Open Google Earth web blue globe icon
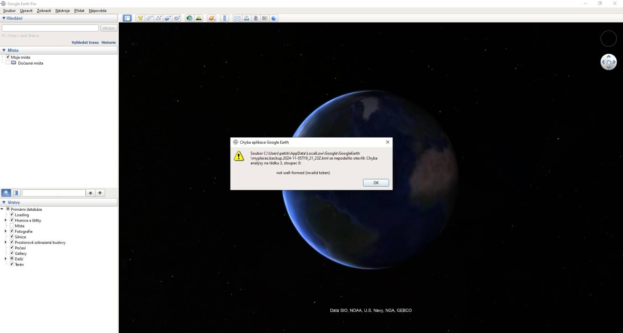 point(274,18)
